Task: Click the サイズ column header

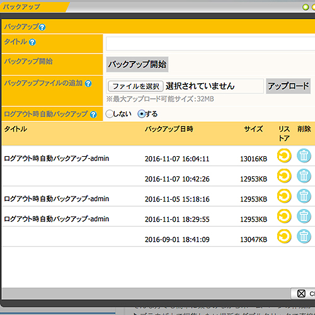Action: (253, 129)
